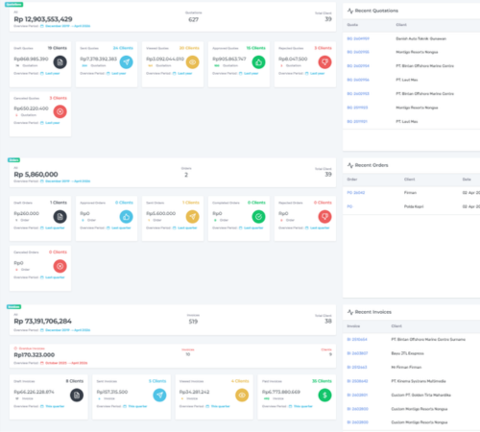Open quote for Danish Auto Teknik Gunawan

[x=358, y=38]
